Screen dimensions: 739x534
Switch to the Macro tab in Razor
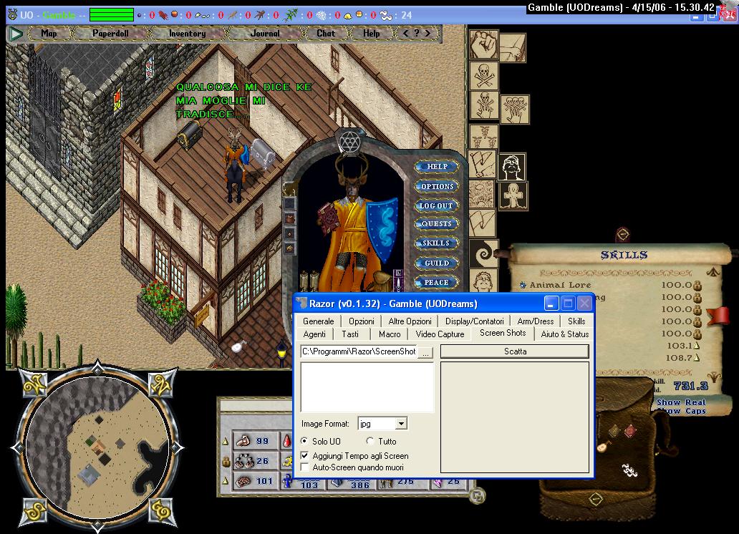tap(390, 334)
